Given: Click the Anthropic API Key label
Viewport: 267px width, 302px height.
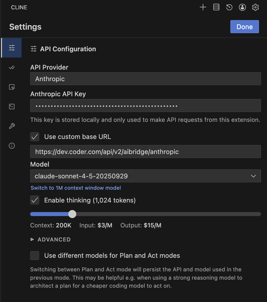Looking at the screenshot, I should point(58,94).
